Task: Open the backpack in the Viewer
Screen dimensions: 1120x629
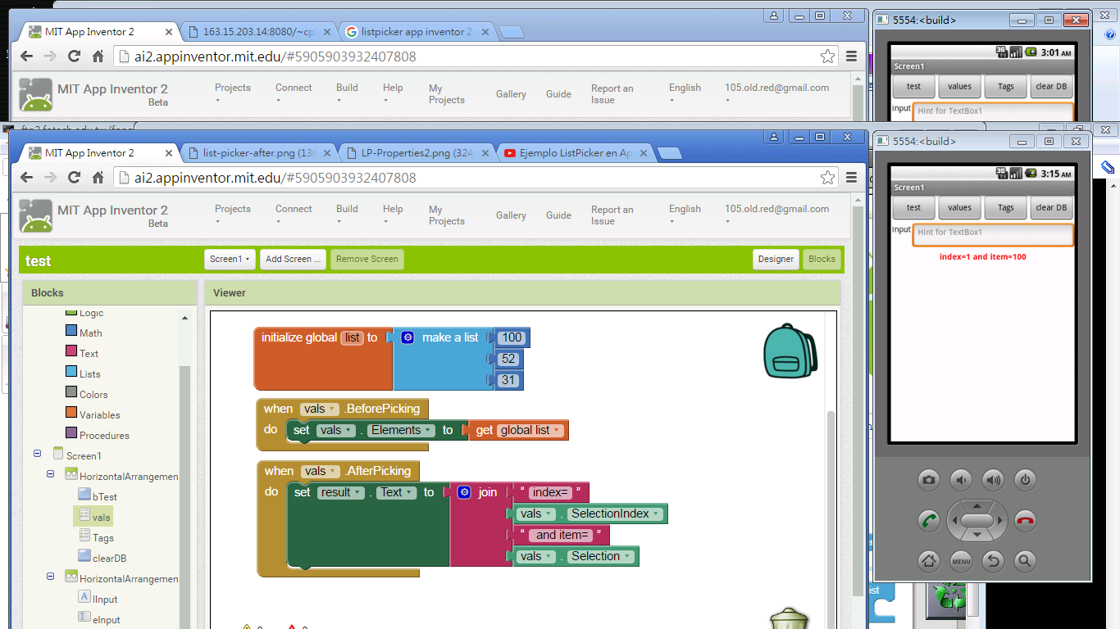Action: tap(790, 351)
